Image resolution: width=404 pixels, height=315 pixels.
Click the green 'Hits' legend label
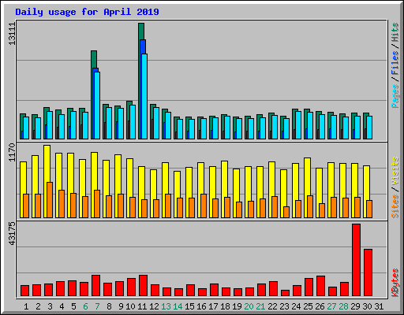(x=395, y=32)
